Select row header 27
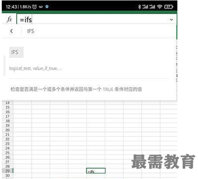The height and width of the screenshot is (179, 198). [x=7, y=162]
